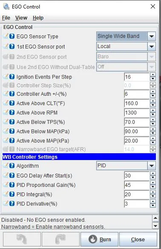Image resolution: width=161 pixels, height=249 pixels.
Task: Click pencil icon beside PID Integral(%)
Action: 6,194
